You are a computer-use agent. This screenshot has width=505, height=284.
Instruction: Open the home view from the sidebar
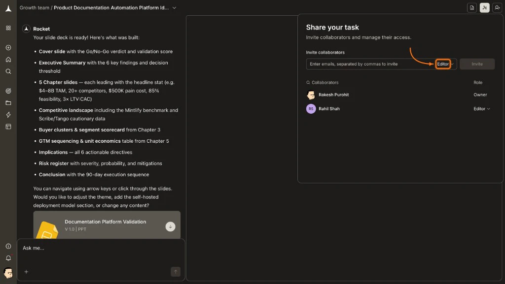[x=8, y=60]
